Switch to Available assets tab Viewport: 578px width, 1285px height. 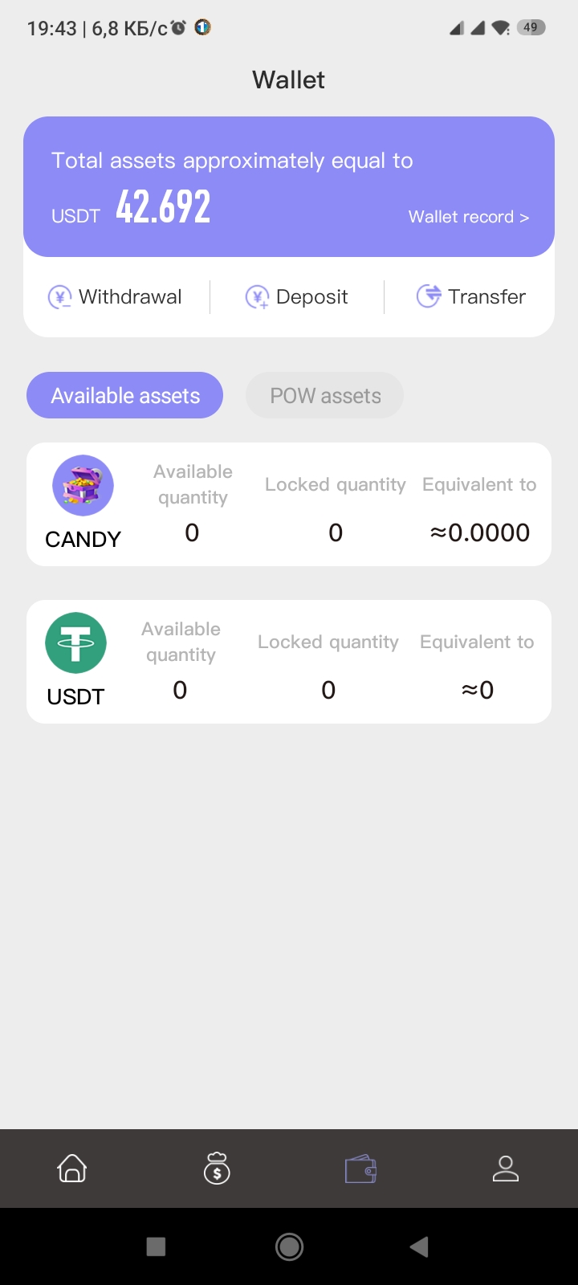(125, 395)
